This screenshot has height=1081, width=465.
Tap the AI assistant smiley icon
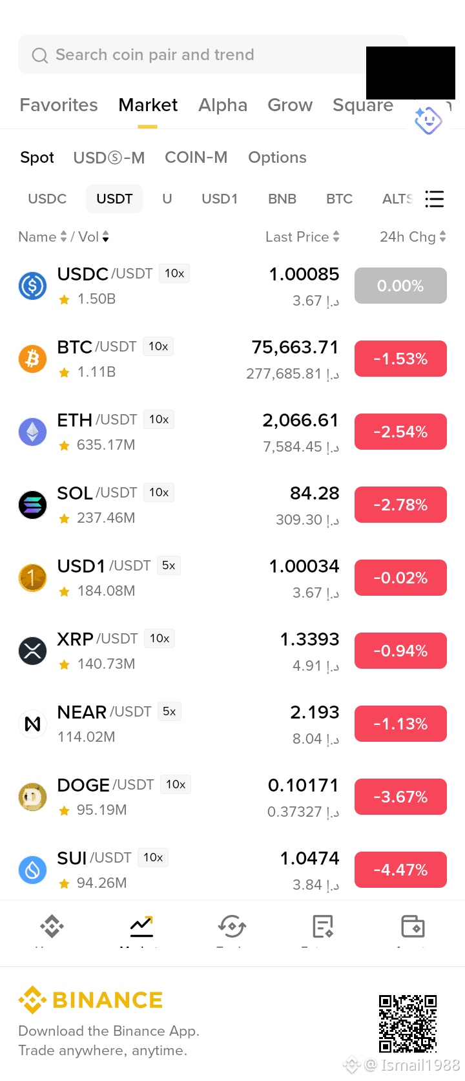[428, 120]
